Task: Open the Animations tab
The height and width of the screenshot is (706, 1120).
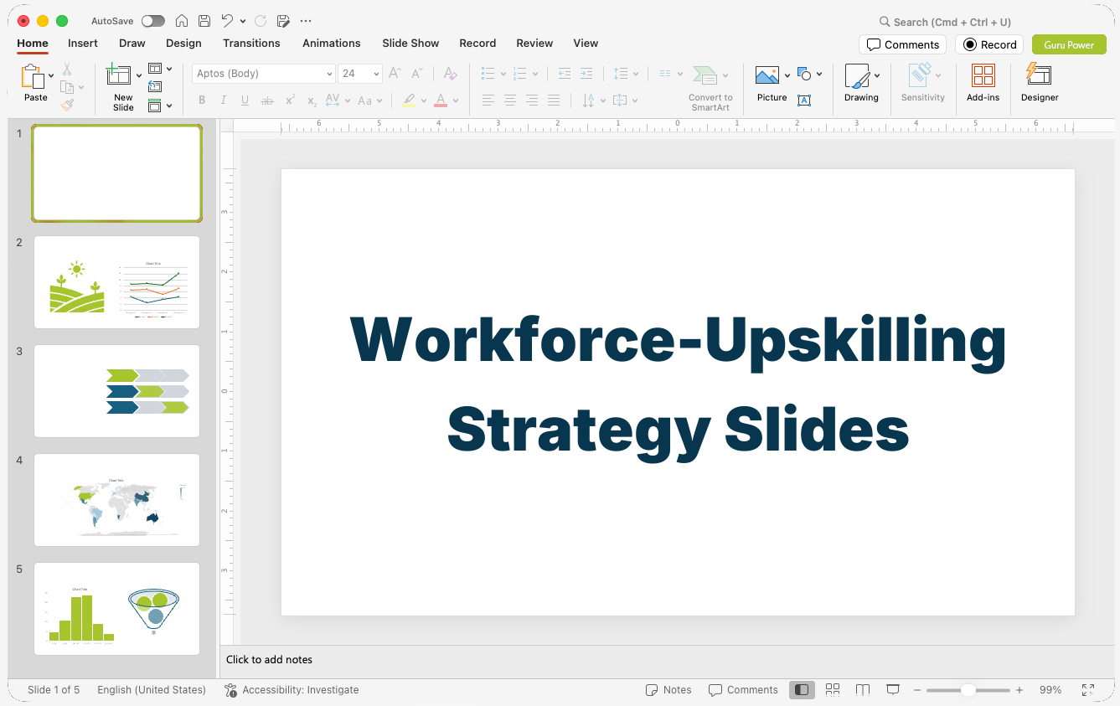Action: [x=331, y=43]
